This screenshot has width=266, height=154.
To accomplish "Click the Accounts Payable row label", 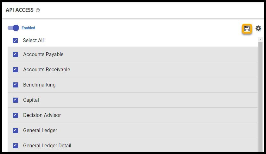I will click(43, 55).
